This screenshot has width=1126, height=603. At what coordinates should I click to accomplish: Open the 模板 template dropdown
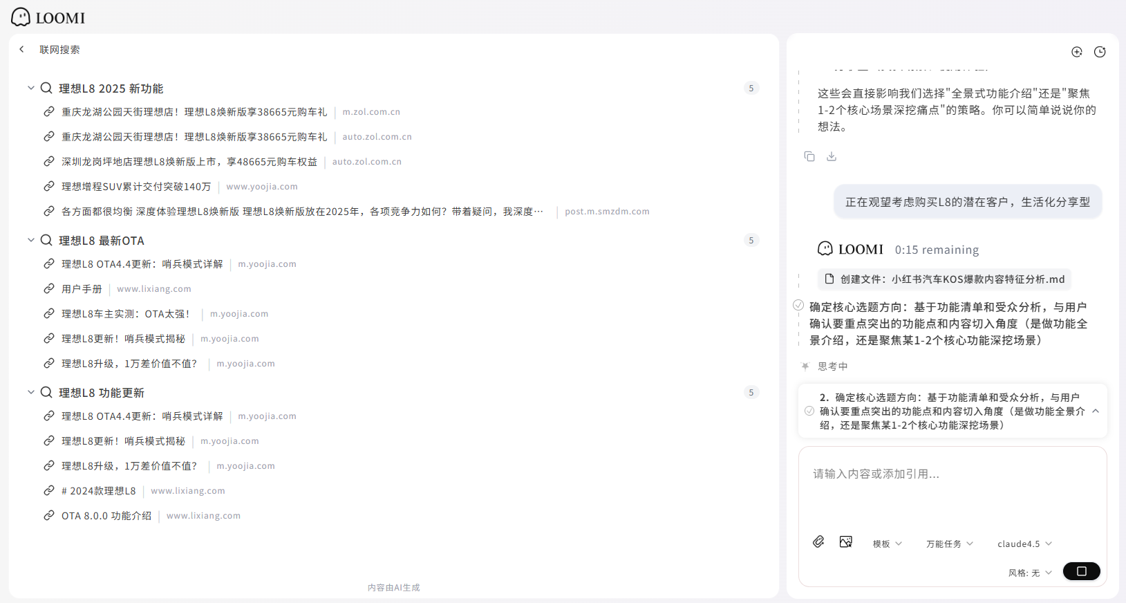click(887, 544)
